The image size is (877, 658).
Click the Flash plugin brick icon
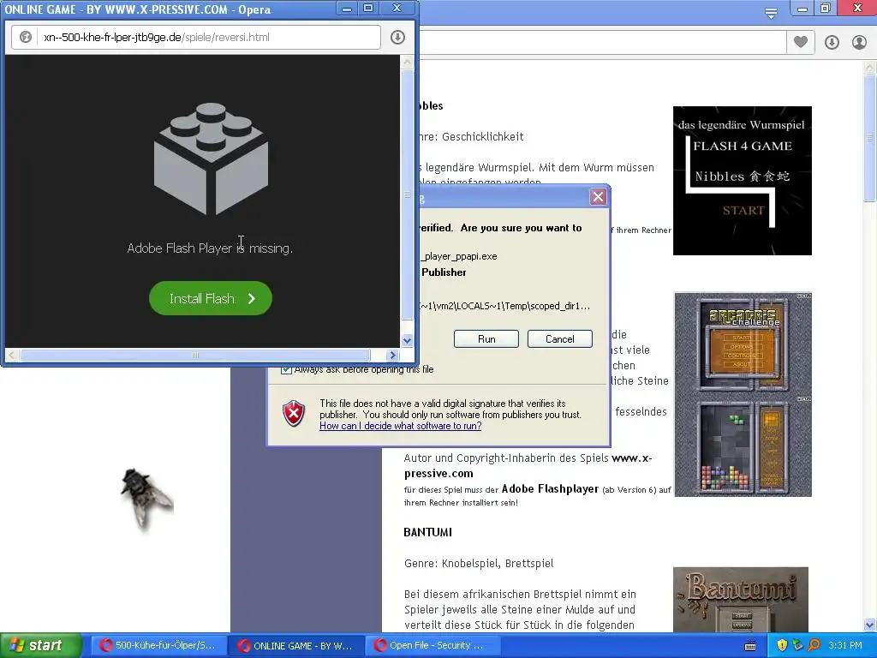point(211,159)
